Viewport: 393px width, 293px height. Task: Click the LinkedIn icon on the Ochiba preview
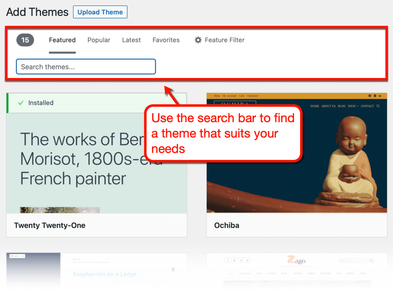point(380,96)
